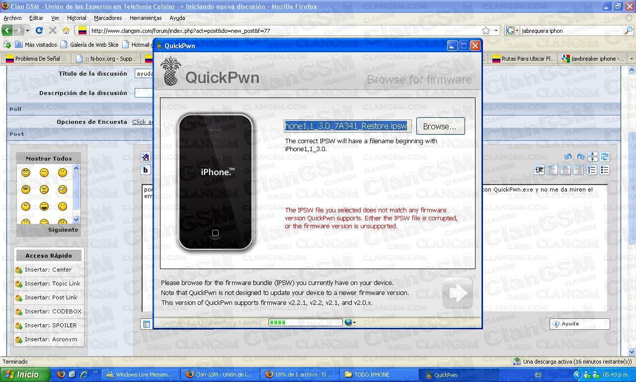Click the large next arrow in QuickPwn
Viewport: 636px width, 382px height.
coord(457,293)
